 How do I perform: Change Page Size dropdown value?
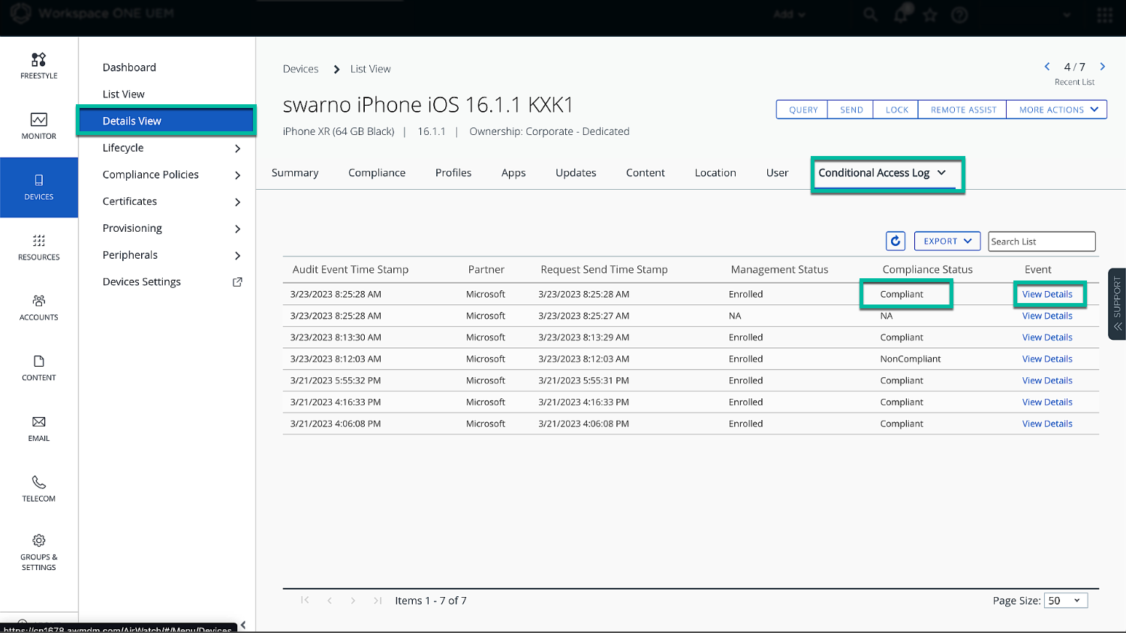click(x=1066, y=601)
